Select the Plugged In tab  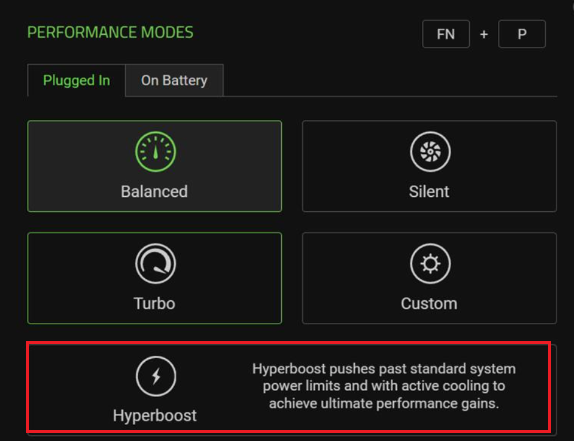76,80
